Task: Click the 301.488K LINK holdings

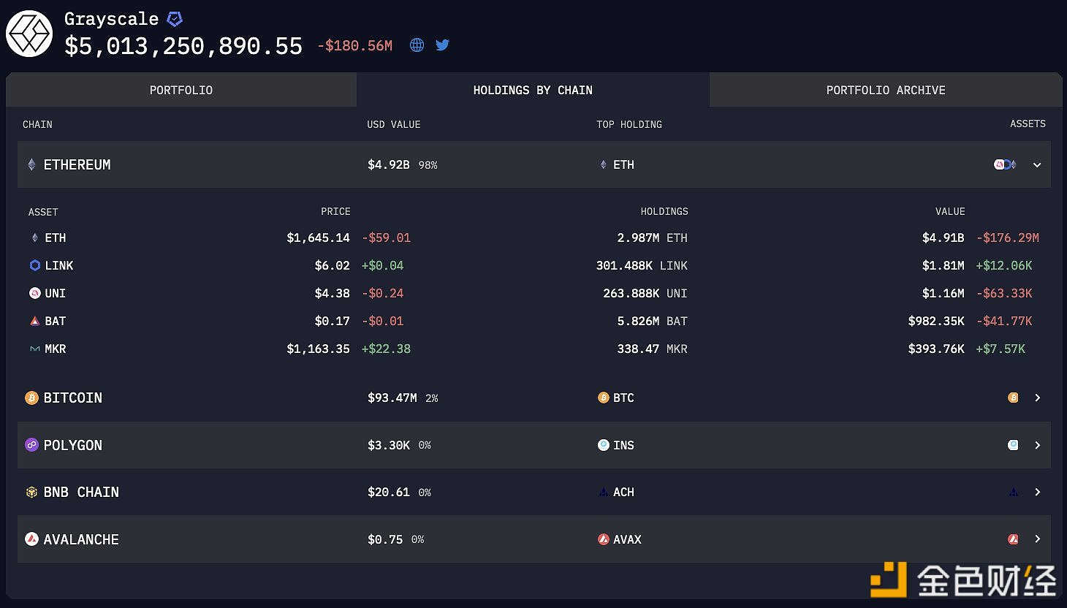Action: [642, 265]
